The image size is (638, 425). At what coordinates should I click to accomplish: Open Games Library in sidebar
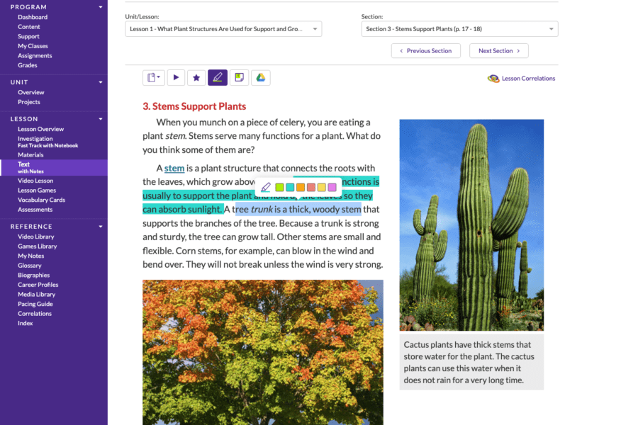(x=37, y=246)
